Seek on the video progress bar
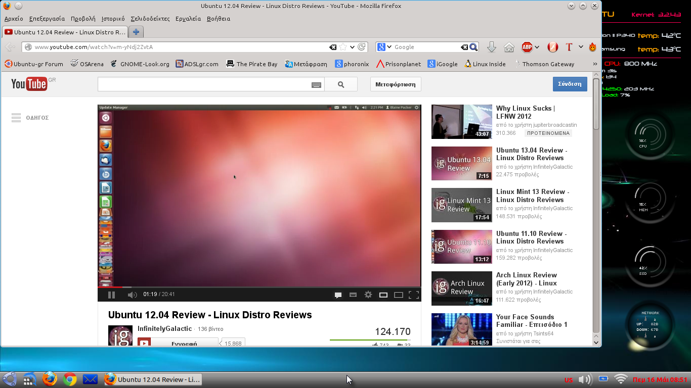Viewport: 691px width, 388px height. [259, 287]
